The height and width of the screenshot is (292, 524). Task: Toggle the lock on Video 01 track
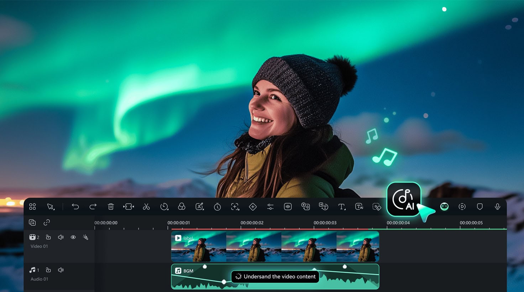pos(48,237)
